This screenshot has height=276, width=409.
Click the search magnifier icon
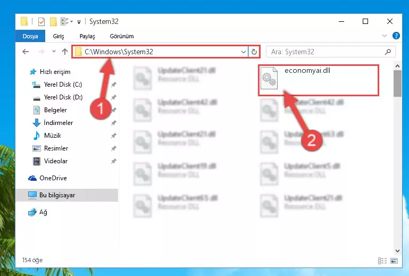(387, 52)
